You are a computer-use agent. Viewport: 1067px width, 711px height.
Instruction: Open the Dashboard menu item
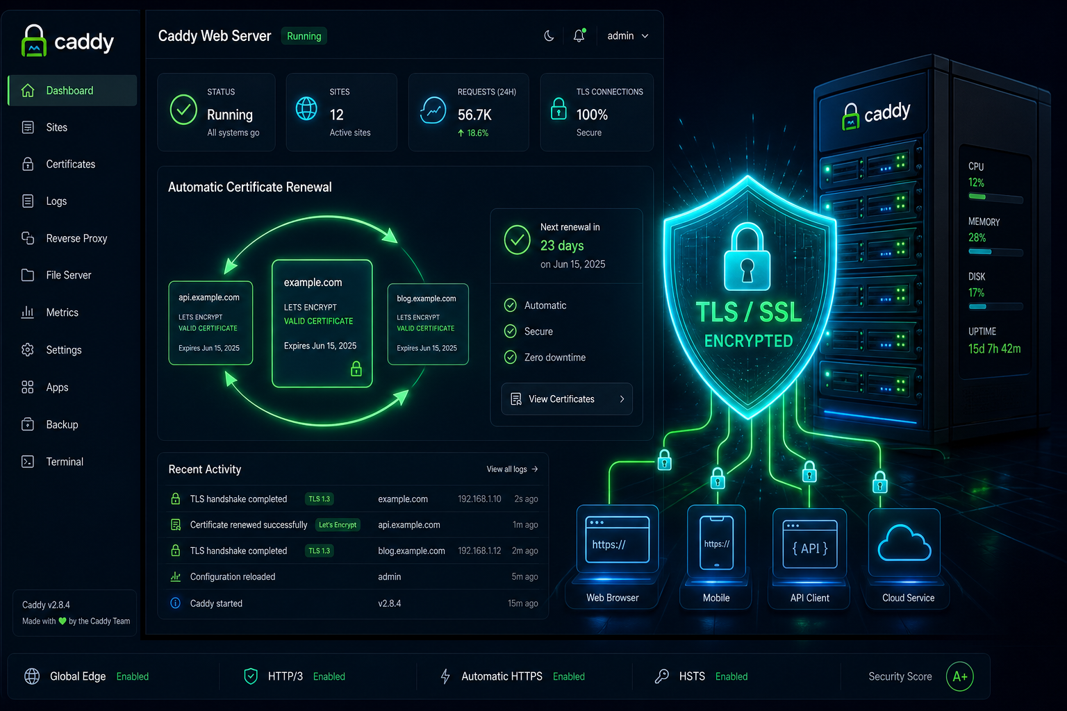click(72, 90)
